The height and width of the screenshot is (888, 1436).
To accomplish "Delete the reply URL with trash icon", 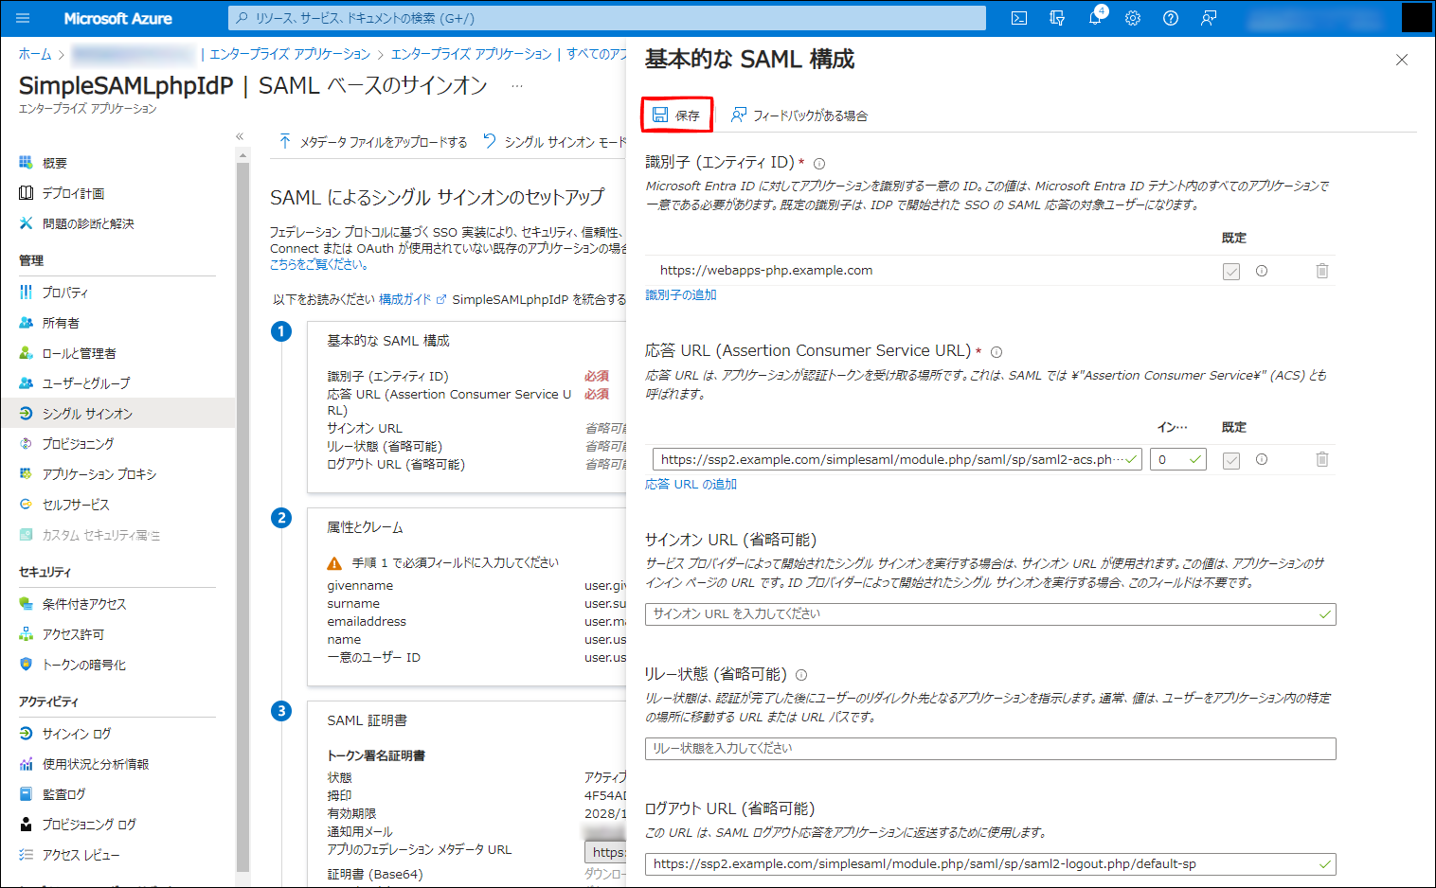I will [1321, 459].
